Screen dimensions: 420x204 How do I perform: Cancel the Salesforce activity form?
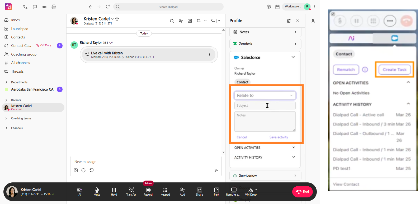242,137
